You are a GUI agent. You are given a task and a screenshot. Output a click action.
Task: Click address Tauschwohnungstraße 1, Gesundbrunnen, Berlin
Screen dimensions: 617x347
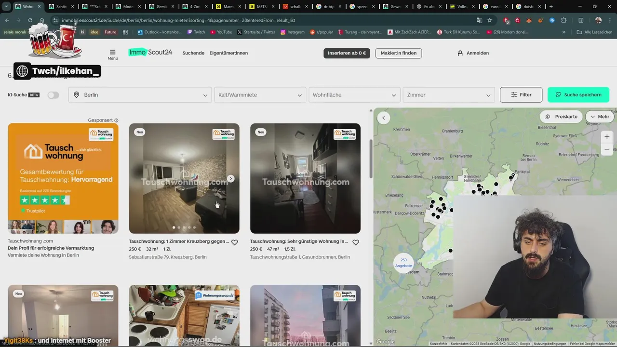pyautogui.click(x=300, y=257)
